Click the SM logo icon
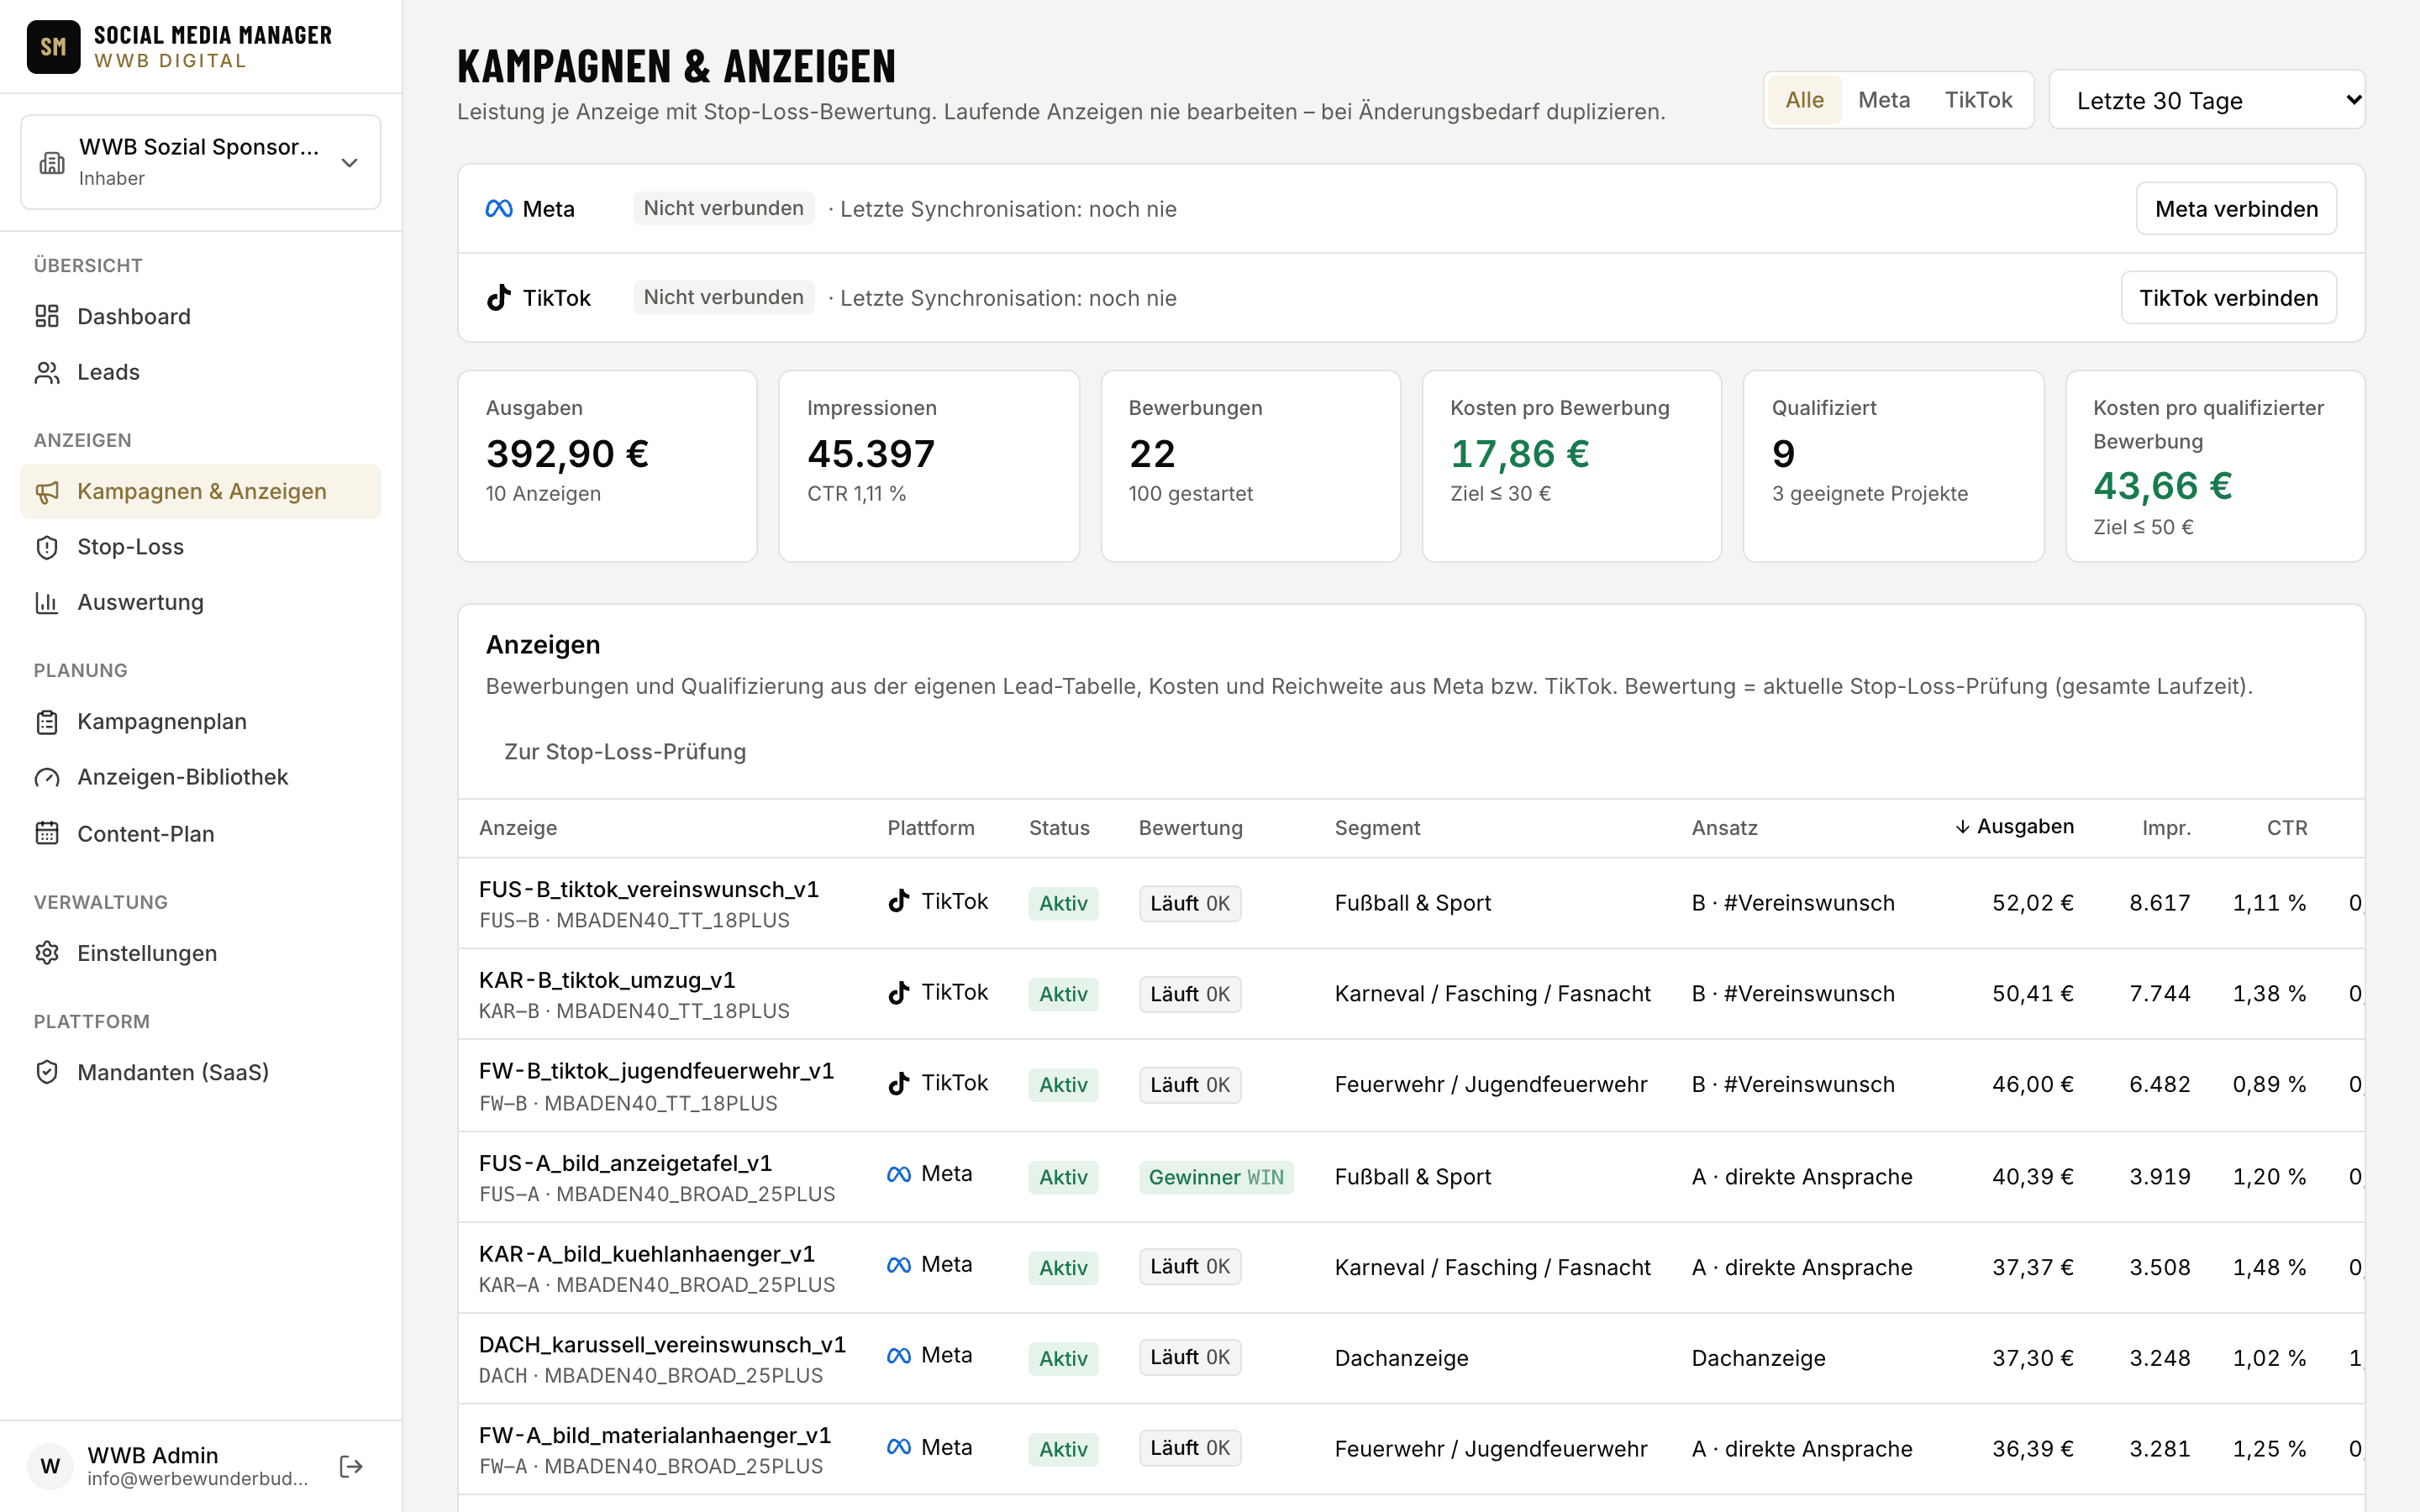 click(x=53, y=47)
